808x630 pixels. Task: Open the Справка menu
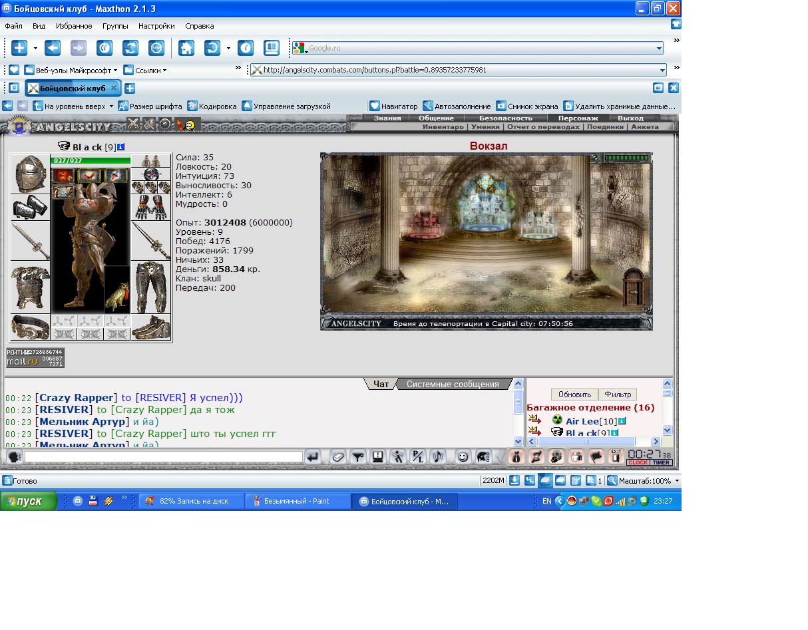point(199,26)
